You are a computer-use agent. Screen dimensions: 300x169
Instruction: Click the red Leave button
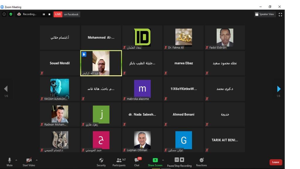(x=276, y=162)
